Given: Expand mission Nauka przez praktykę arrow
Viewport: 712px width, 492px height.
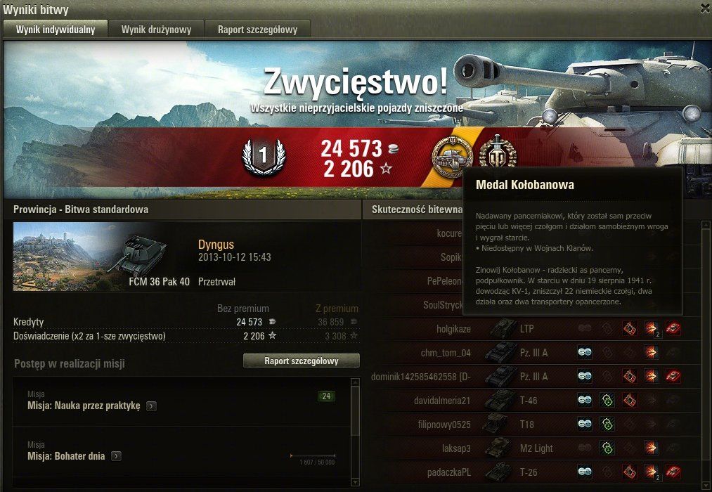Looking at the screenshot, I should pyautogui.click(x=152, y=406).
